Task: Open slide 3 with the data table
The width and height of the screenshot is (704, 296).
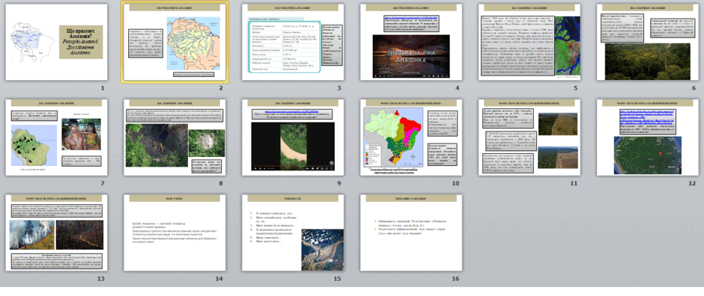Action: 293,42
